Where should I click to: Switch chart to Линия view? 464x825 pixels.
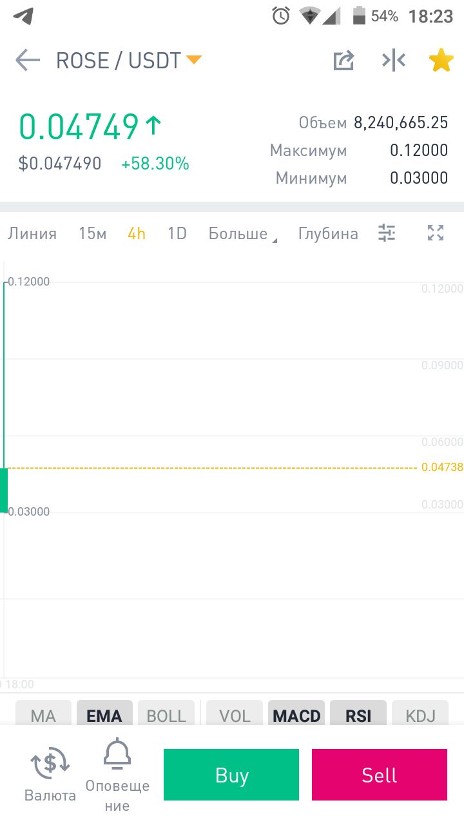click(x=32, y=233)
